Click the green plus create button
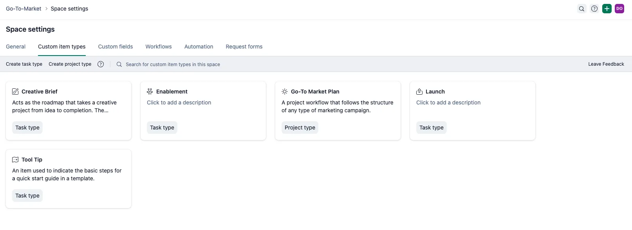The height and width of the screenshot is (230, 632). point(607,9)
